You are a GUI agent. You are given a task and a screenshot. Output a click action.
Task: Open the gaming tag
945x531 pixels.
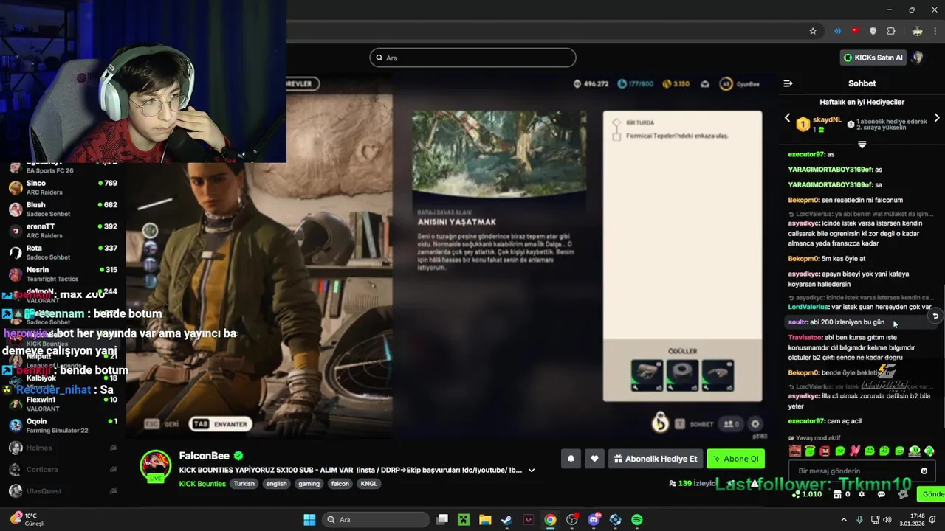(x=309, y=484)
